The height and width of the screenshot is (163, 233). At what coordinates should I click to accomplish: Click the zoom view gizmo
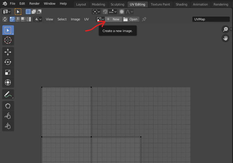[225, 29]
